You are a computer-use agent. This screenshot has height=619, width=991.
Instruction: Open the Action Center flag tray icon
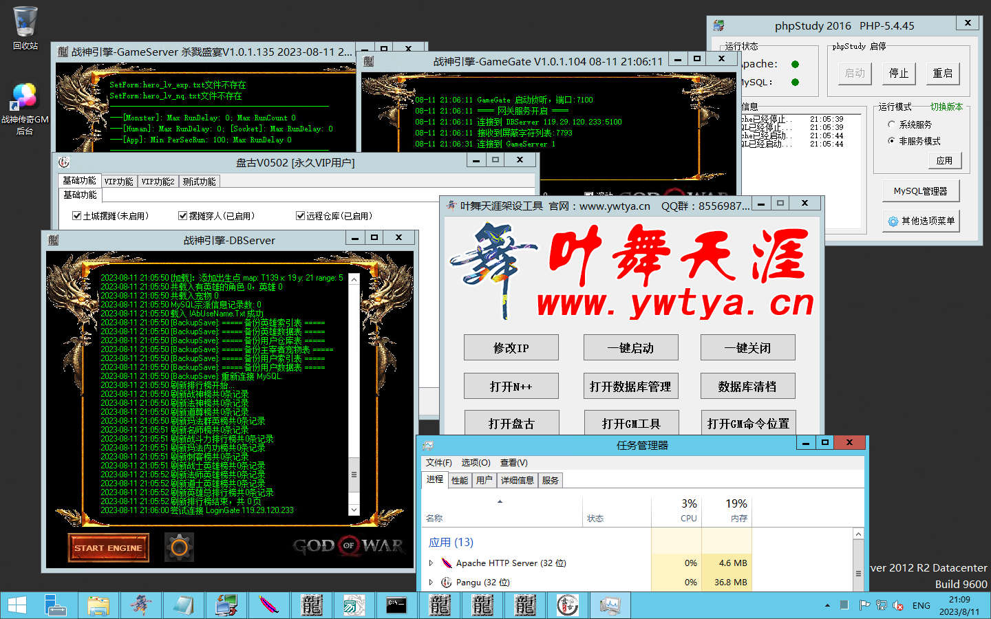click(x=864, y=605)
